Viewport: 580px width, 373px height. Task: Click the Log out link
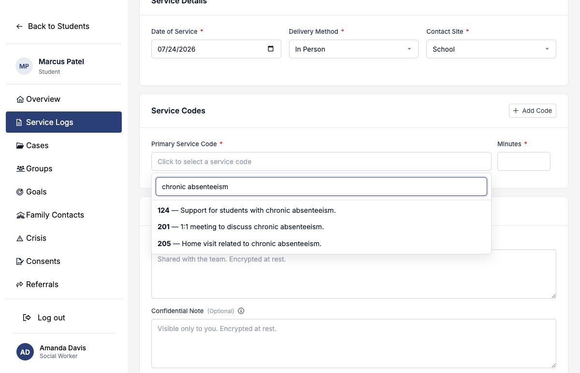pyautogui.click(x=44, y=318)
